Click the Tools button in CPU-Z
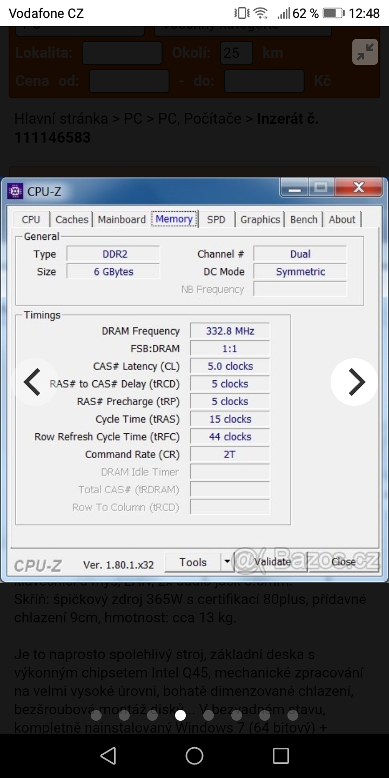Viewport: 389px width, 778px height. click(193, 562)
